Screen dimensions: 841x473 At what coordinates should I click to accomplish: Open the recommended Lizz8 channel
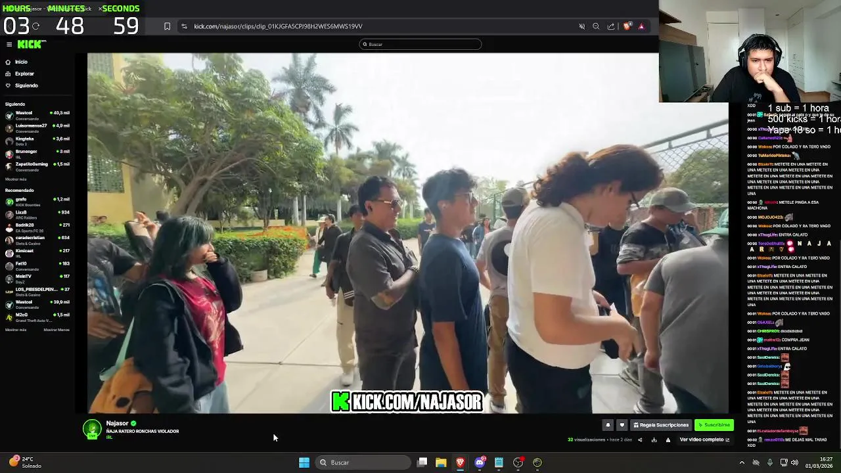37,215
